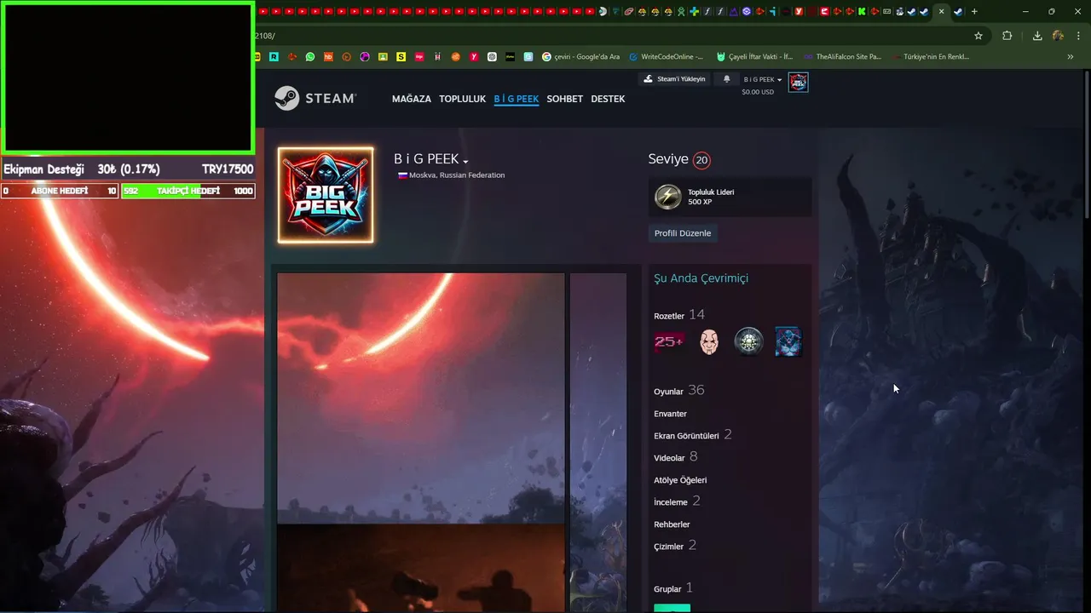The height and width of the screenshot is (613, 1091).
Task: Expand the B i G PEEK profile name dropdown
Action: (x=465, y=161)
